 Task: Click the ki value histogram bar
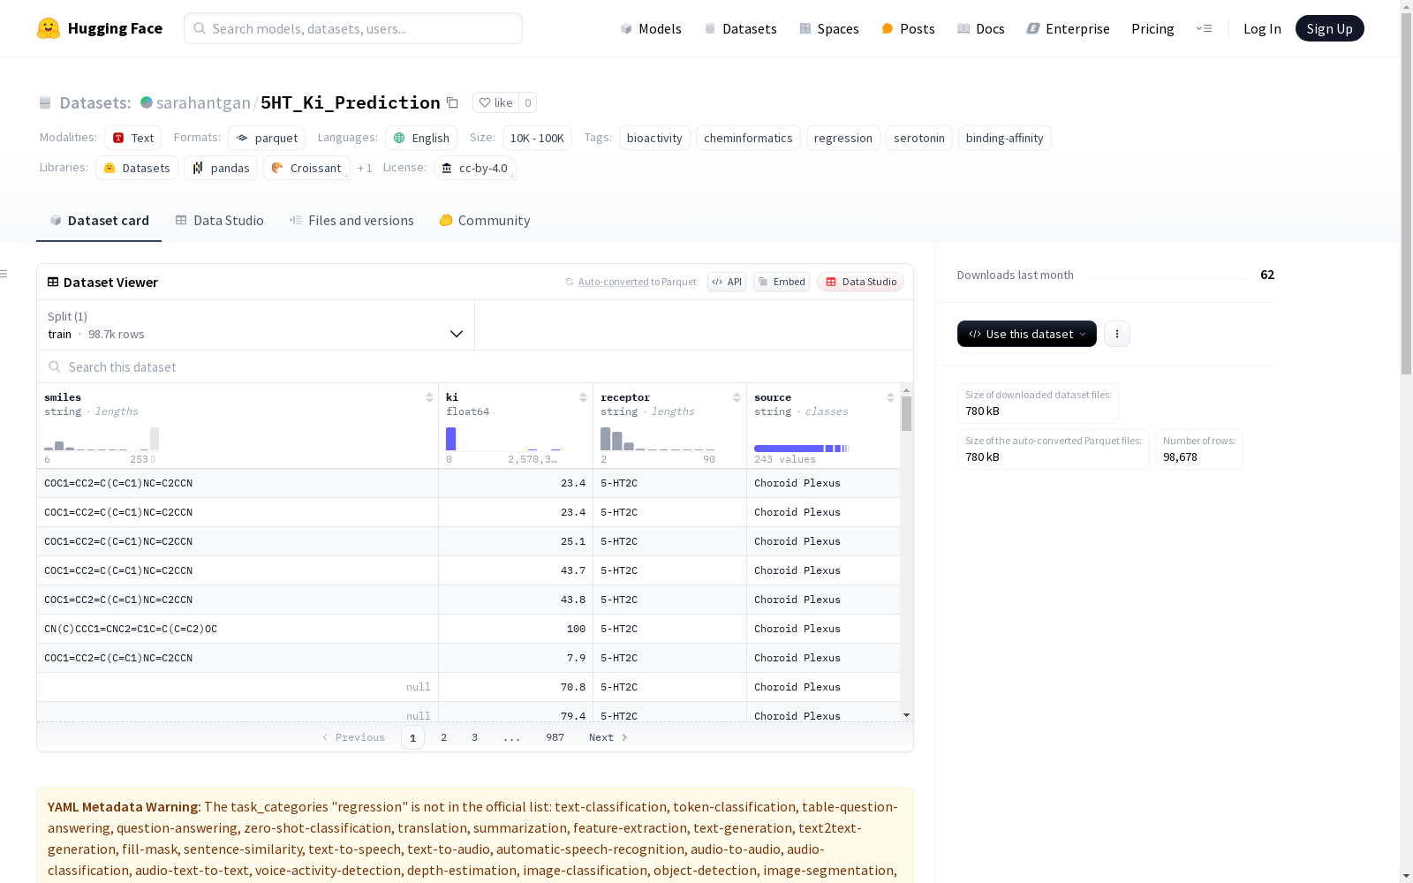[x=450, y=439]
